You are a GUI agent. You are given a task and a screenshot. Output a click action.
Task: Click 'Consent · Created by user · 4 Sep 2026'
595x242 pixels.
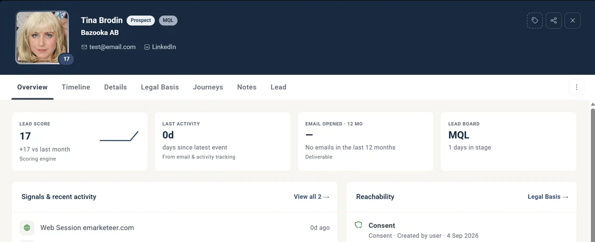(424, 236)
